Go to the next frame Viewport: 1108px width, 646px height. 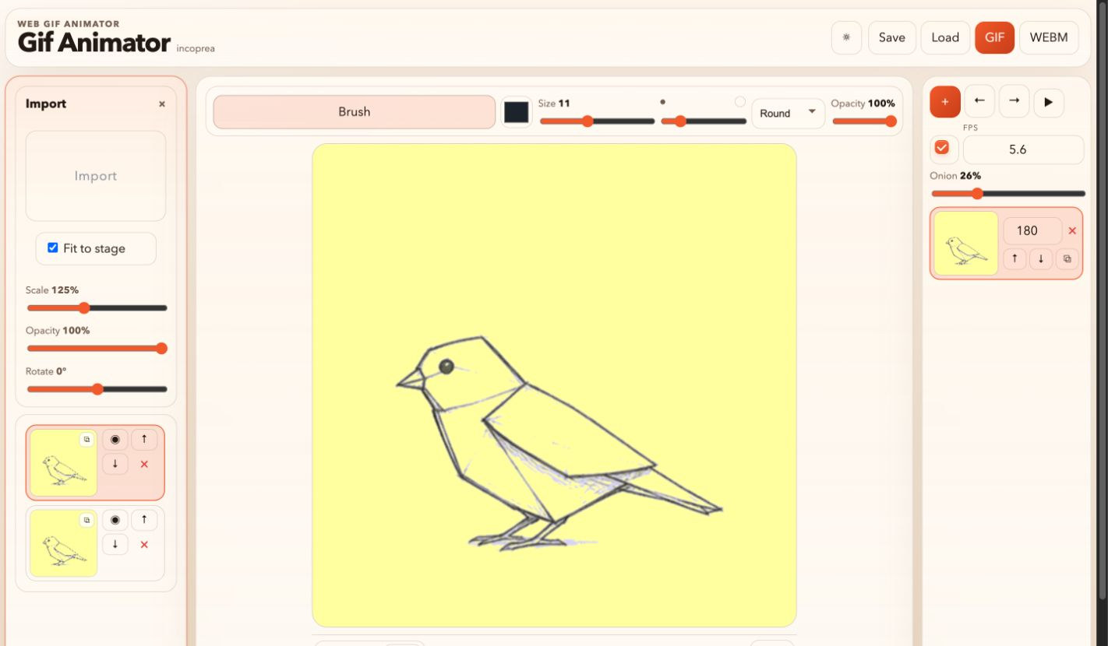[x=1014, y=102]
